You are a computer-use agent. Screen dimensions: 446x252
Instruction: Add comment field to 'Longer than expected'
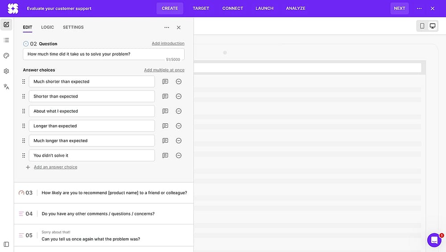pyautogui.click(x=165, y=126)
